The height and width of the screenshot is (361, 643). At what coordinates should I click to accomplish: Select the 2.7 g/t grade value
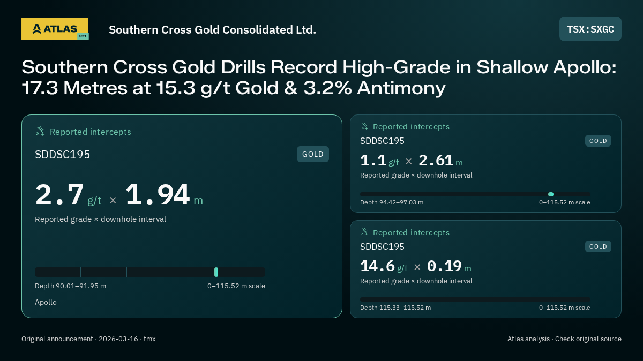(x=68, y=195)
